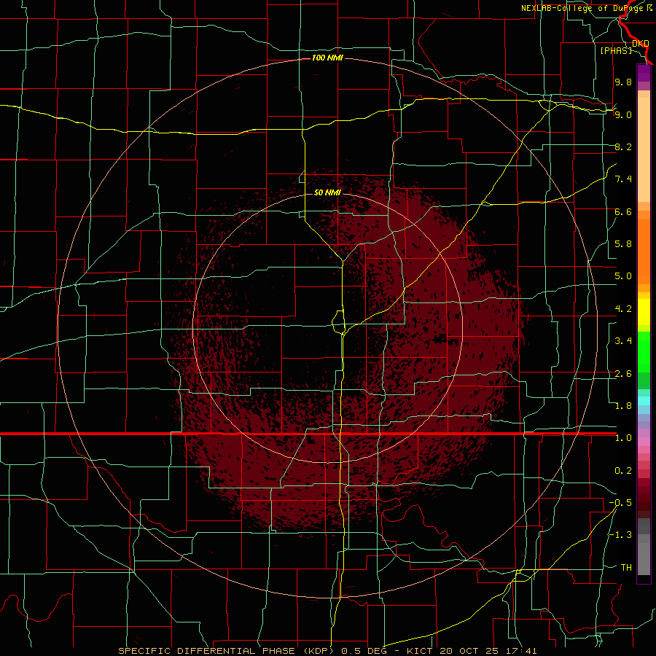Click the DKD label above the color scale

(641, 44)
